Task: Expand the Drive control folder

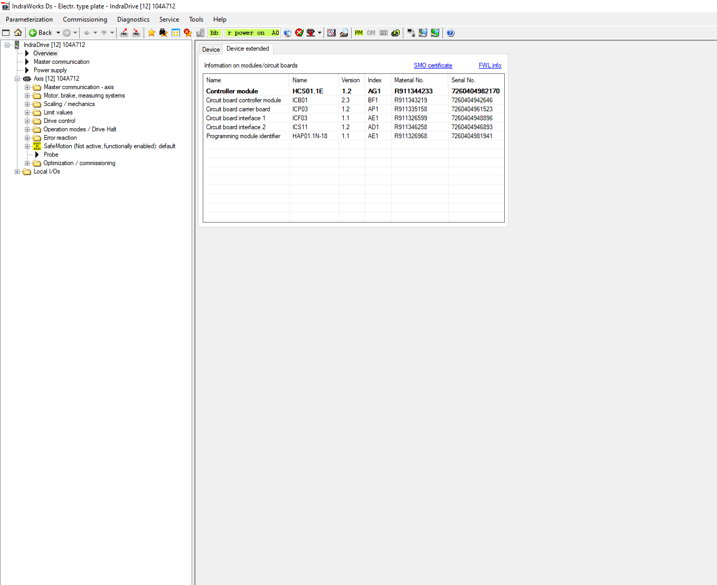Action: pos(27,121)
